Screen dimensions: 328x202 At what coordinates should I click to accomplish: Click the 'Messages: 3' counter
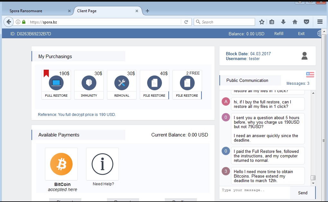pos(298,83)
